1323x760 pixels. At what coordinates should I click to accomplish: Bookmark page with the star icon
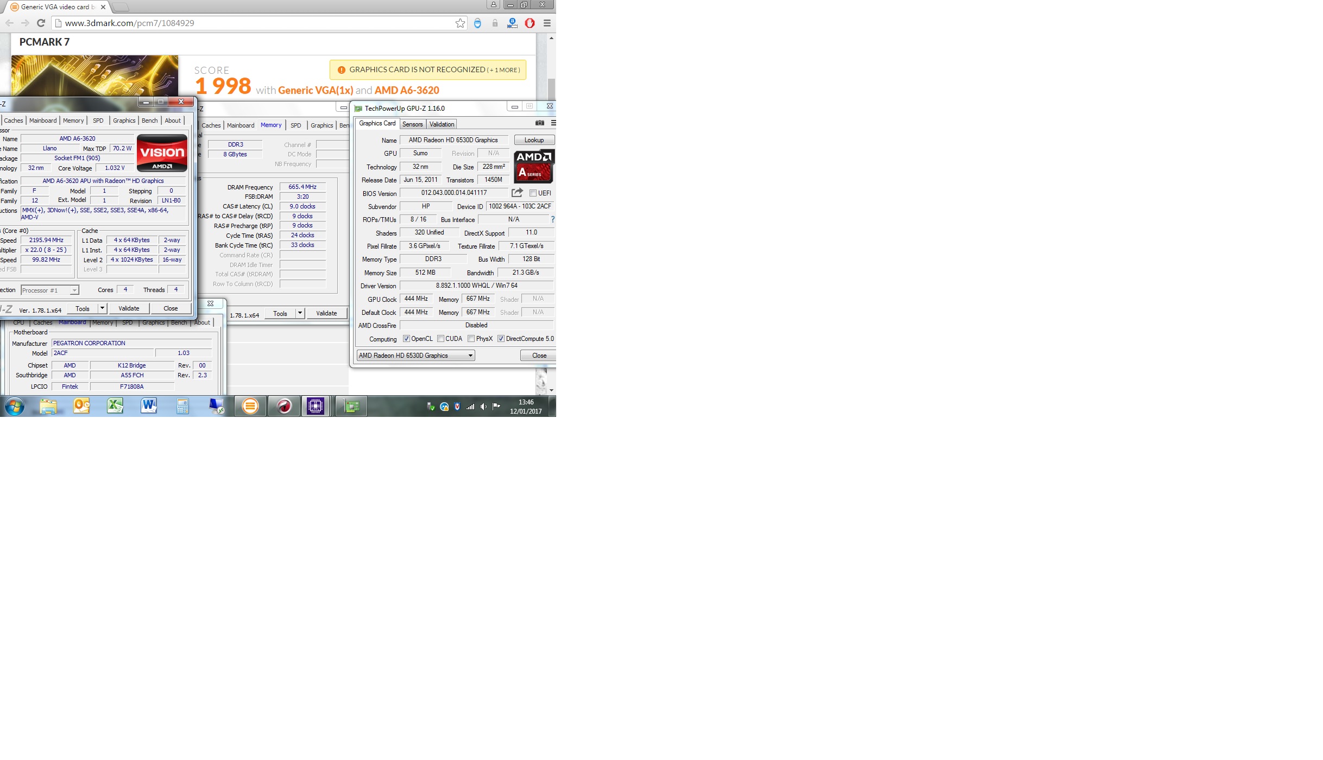tap(460, 23)
